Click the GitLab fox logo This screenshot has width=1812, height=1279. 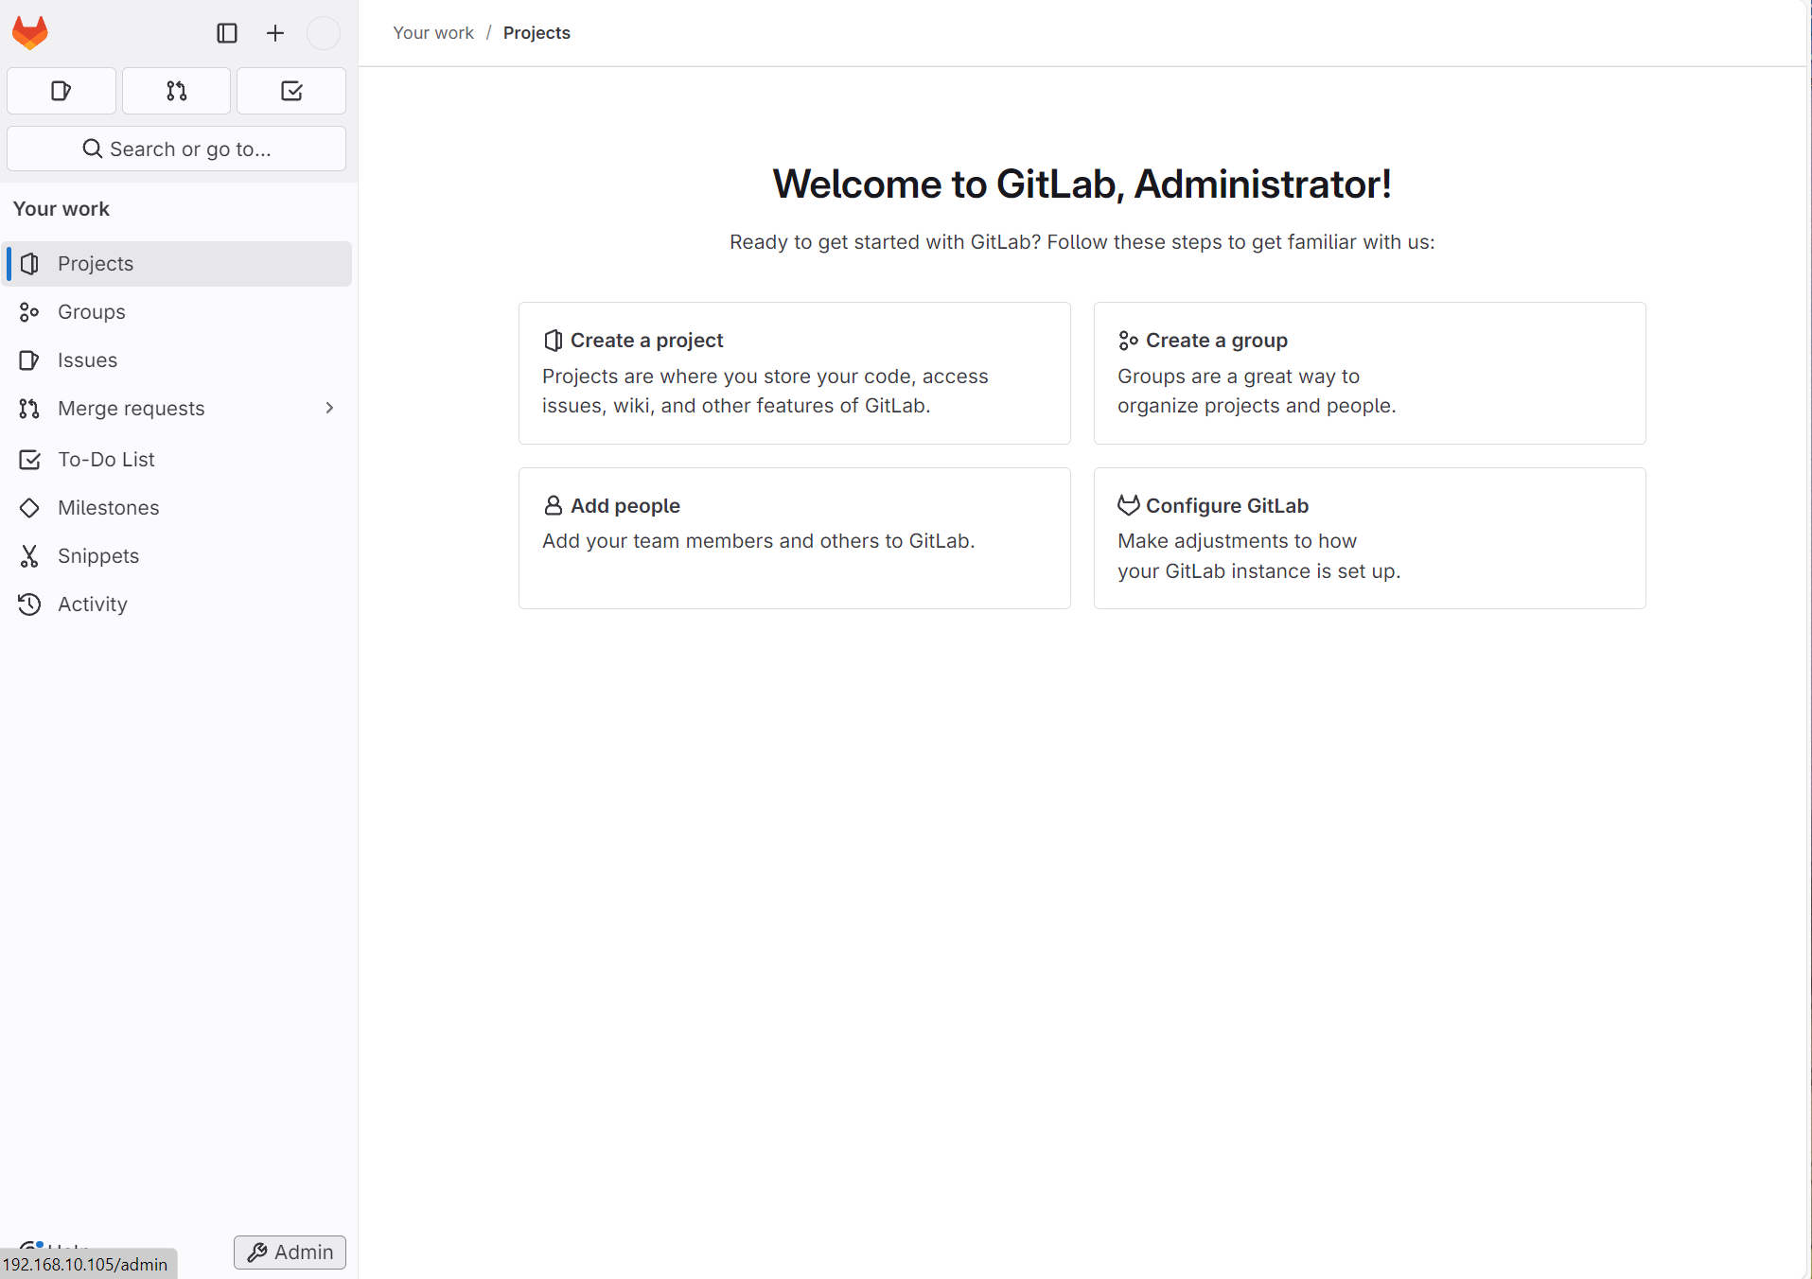(x=30, y=33)
